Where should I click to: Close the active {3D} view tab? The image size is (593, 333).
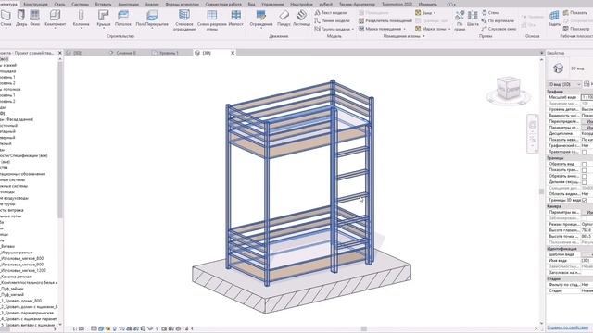point(233,53)
